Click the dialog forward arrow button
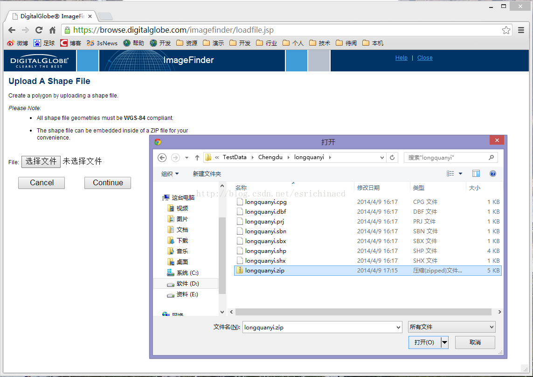 click(175, 158)
